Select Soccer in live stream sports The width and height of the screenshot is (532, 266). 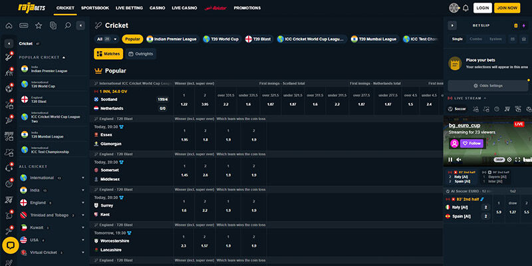458,109
